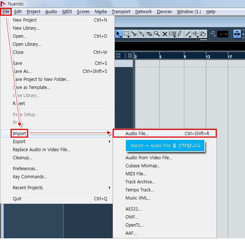Select the Import menu entry
The height and width of the screenshot is (246, 245).
(x=19, y=134)
